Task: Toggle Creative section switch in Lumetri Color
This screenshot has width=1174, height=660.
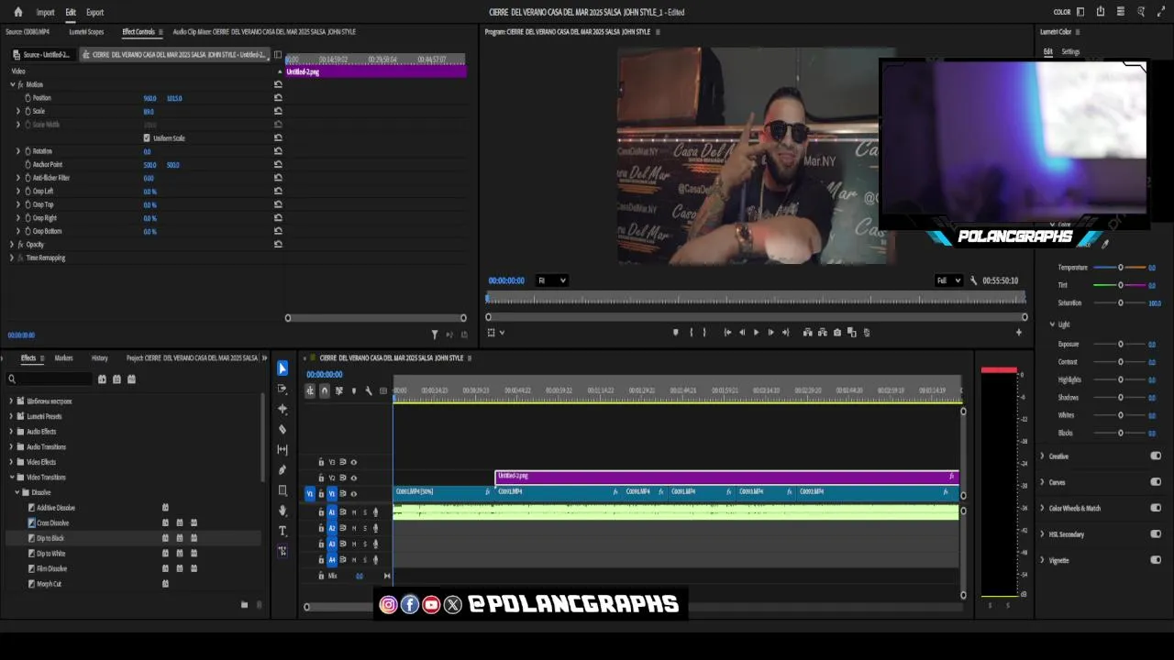Action: point(1156,456)
